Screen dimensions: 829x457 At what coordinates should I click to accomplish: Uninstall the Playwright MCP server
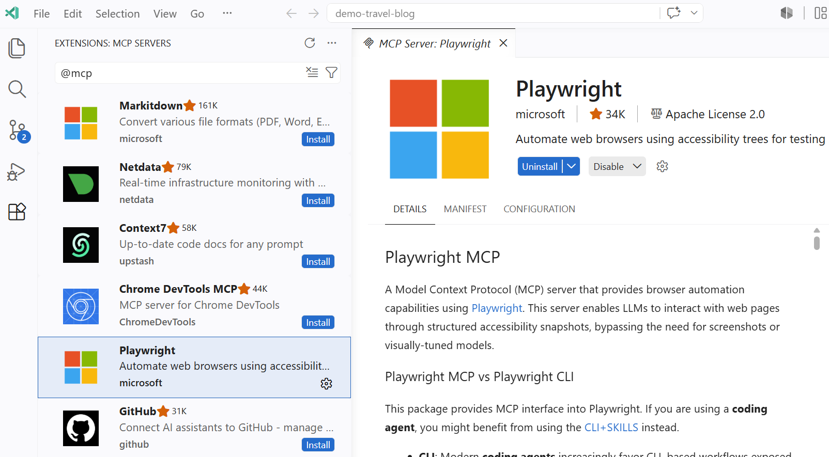point(540,166)
